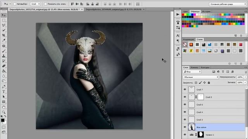Switch to the Контуры tab
This screenshot has height=139, width=248.
205,68
